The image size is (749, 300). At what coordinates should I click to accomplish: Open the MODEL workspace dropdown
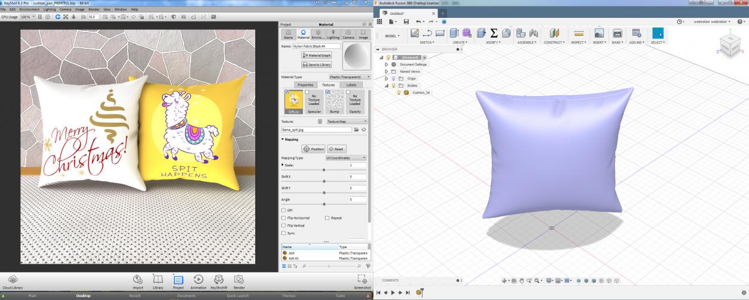pyautogui.click(x=393, y=36)
